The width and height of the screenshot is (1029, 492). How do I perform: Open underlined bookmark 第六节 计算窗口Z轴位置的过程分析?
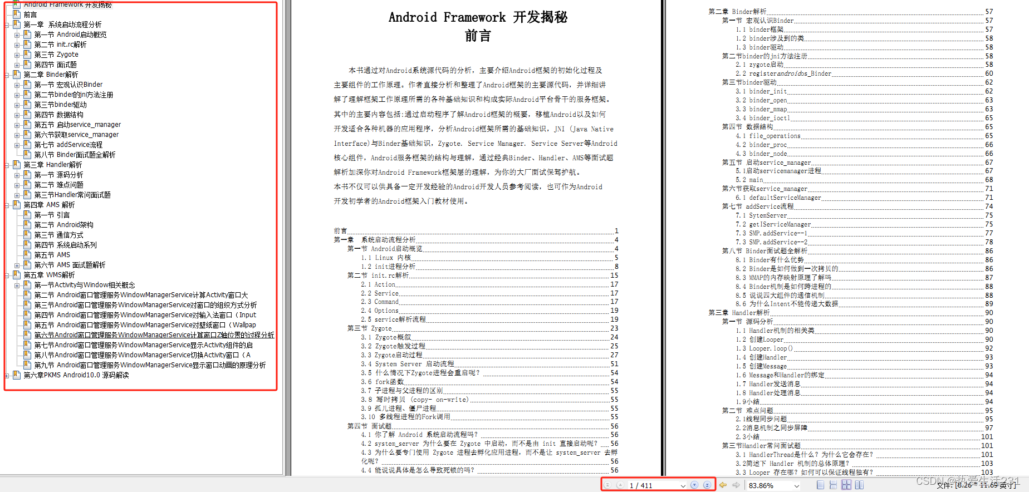tap(154, 335)
